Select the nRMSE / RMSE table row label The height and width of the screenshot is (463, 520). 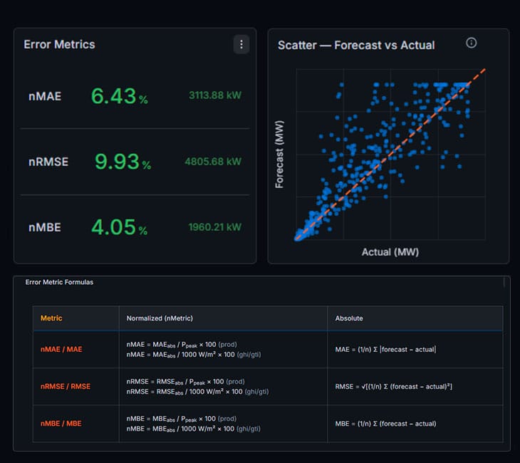click(66, 386)
